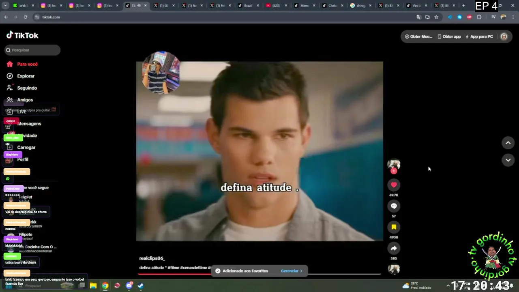
Task: Click Obter Moedas button
Action: click(x=418, y=36)
